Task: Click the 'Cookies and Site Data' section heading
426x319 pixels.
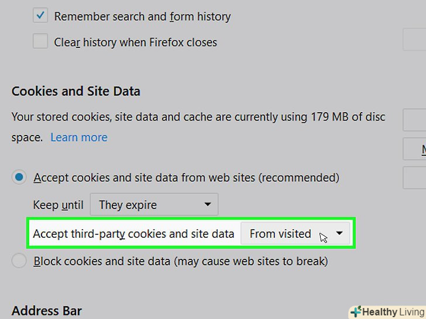Action: pyautogui.click(x=76, y=91)
